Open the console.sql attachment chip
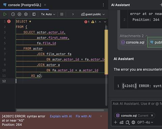The image size is (162, 129). tap(133, 43)
